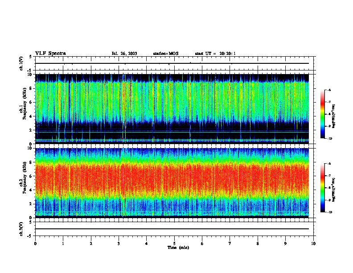
Task: Click time axis tick label '4'
Action: click(x=147, y=244)
